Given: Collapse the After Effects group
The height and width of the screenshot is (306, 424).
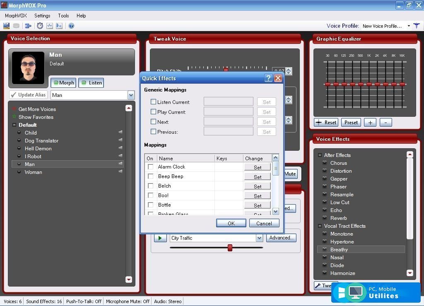Looking at the screenshot, I should tap(320, 155).
